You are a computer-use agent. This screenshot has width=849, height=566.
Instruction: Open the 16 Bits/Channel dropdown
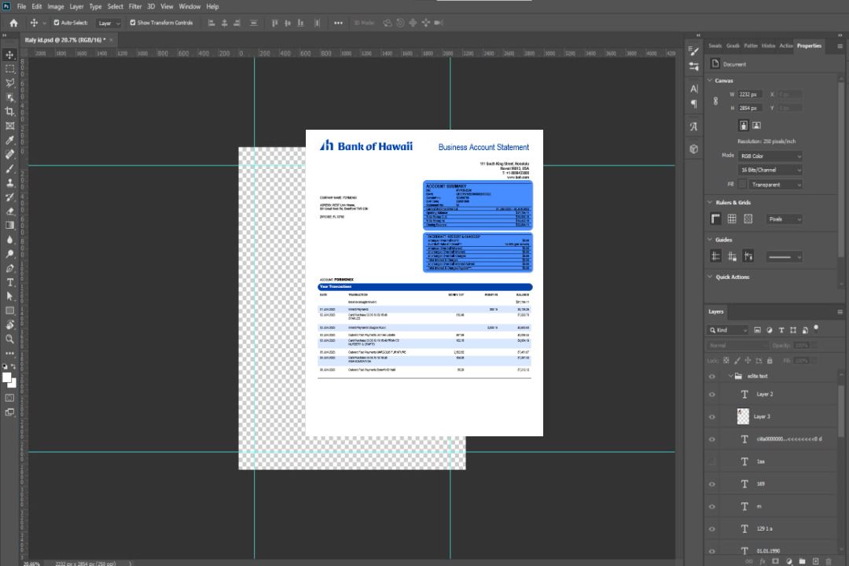pyautogui.click(x=770, y=170)
